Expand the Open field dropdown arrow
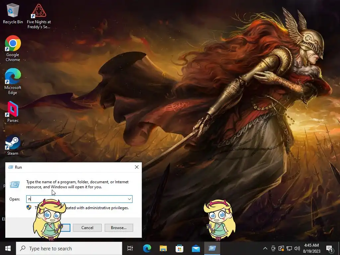This screenshot has width=340, height=255. [129, 199]
